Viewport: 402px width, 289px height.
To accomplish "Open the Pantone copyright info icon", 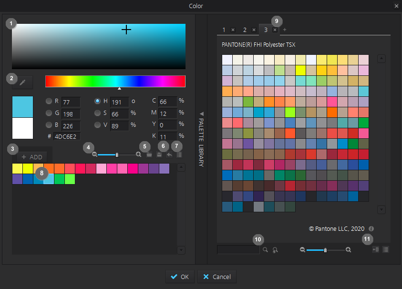I will point(371,229).
